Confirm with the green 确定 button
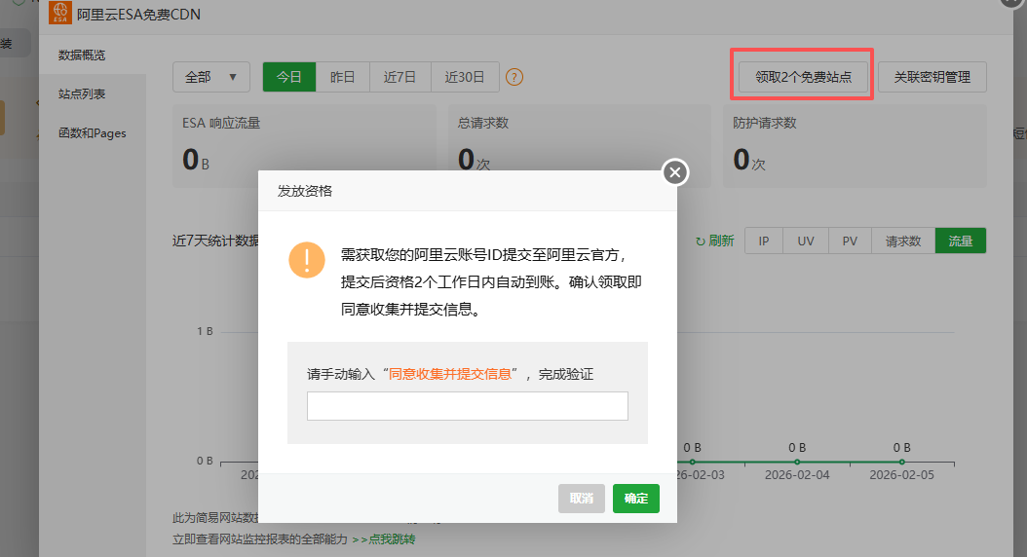The height and width of the screenshot is (557, 1027). pyautogui.click(x=635, y=499)
